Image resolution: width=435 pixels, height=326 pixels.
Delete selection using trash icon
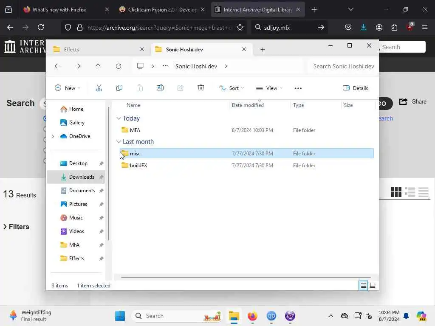click(201, 88)
